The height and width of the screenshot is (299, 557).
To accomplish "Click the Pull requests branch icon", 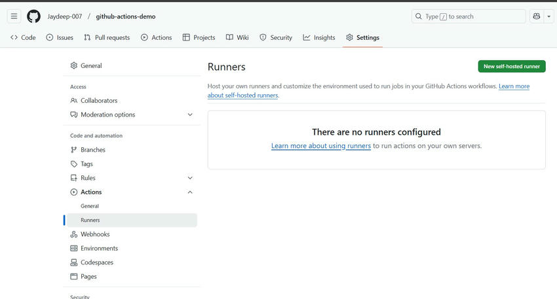I will (87, 37).
